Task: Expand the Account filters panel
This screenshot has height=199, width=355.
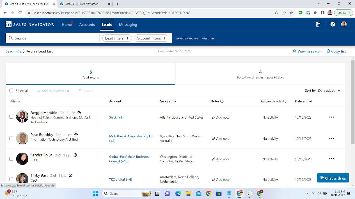Action: [x=151, y=38]
